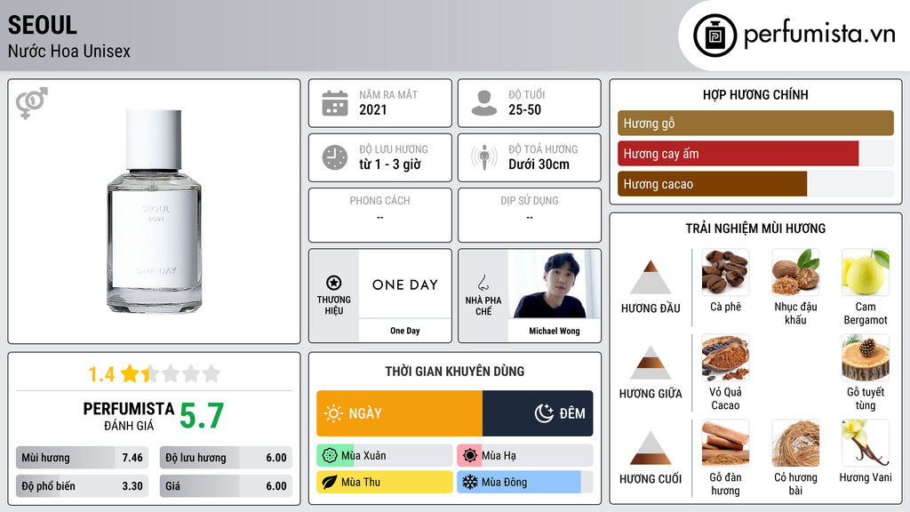Click the Thời gian khuyên dùng heading

455,372
